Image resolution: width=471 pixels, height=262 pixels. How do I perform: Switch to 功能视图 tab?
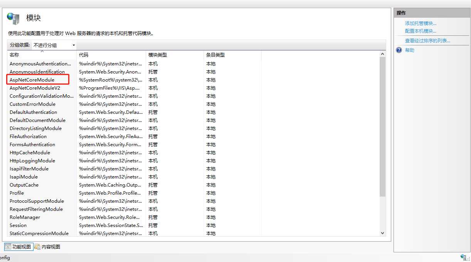tap(21, 247)
